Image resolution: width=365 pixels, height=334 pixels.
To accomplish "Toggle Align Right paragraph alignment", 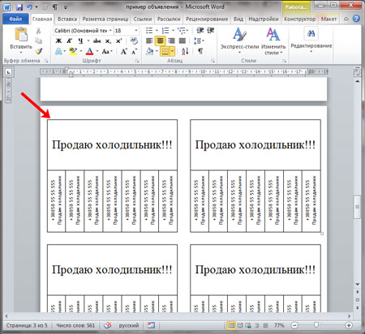I will pyautogui.click(x=171, y=41).
